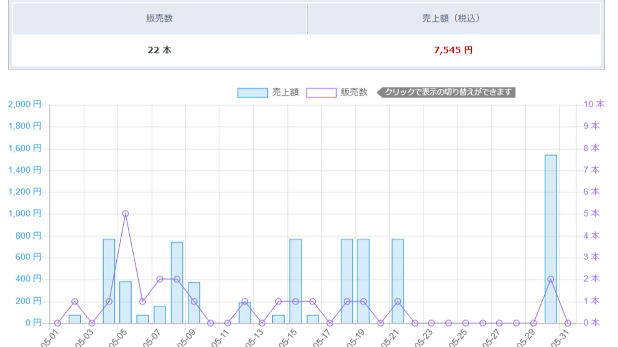Click the 販売数 purple legend color box
The height and width of the screenshot is (347, 618).
321,93
